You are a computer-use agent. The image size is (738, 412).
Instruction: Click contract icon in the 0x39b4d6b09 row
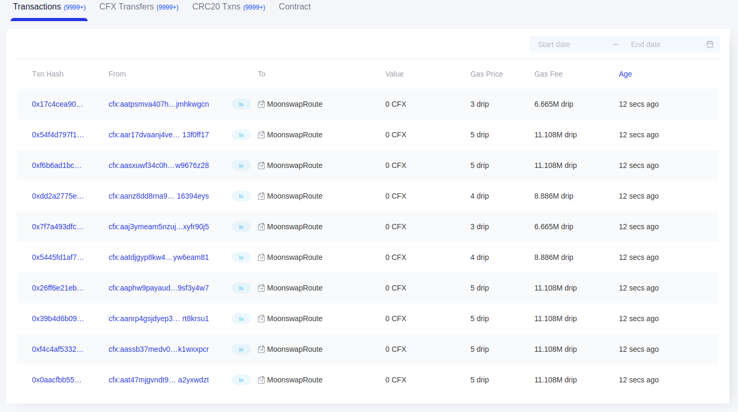coord(261,319)
